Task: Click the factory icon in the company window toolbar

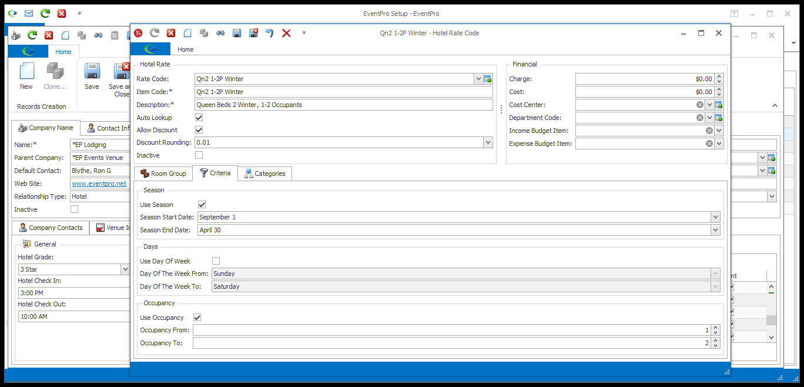Action: pyautogui.click(x=16, y=35)
